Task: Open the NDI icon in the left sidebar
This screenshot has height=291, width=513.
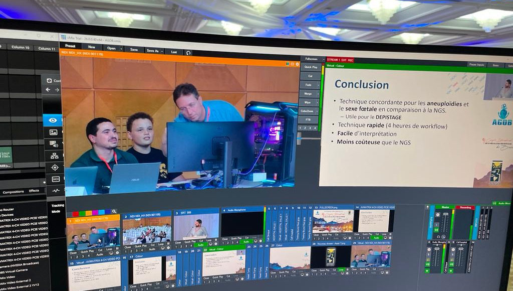Action: [55, 179]
